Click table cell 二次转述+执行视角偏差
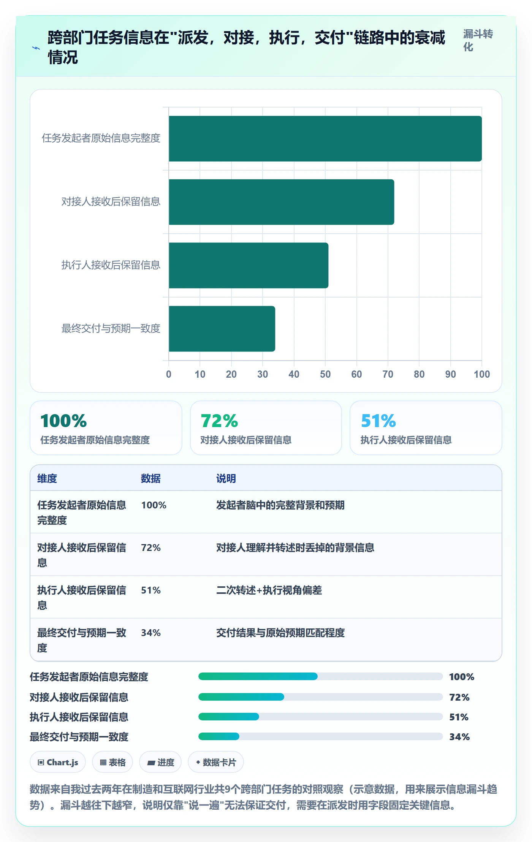Viewport: 532px width, 842px height. (269, 590)
